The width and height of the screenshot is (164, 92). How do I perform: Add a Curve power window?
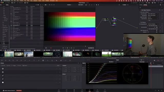click(19, 65)
